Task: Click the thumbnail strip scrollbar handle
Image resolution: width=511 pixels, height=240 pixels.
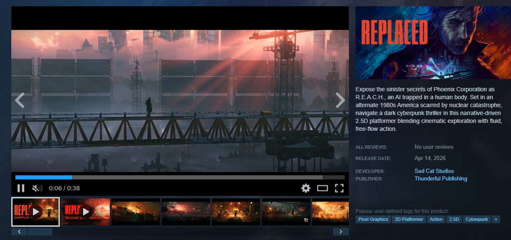Action: coord(40,232)
